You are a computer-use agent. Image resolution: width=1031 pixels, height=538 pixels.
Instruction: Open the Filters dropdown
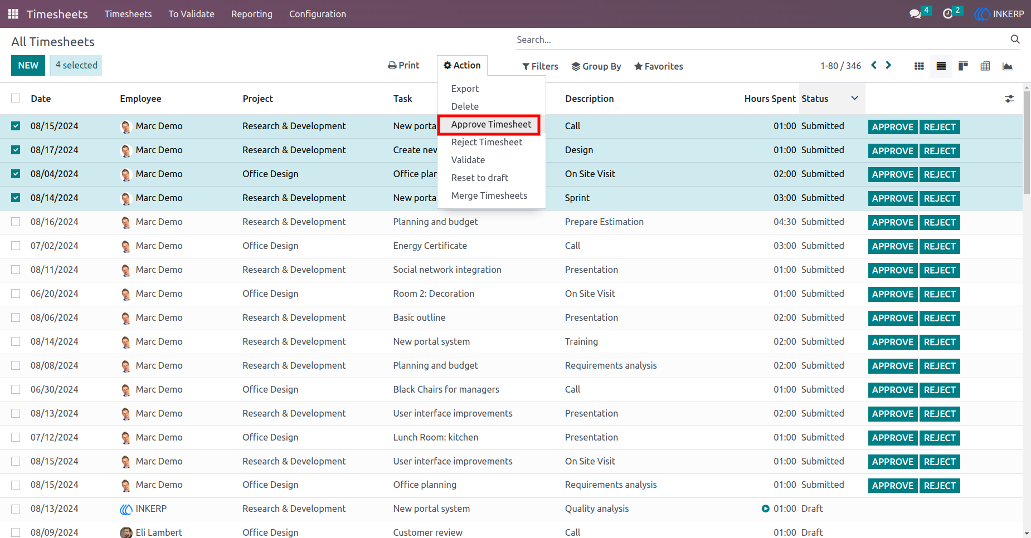click(540, 66)
